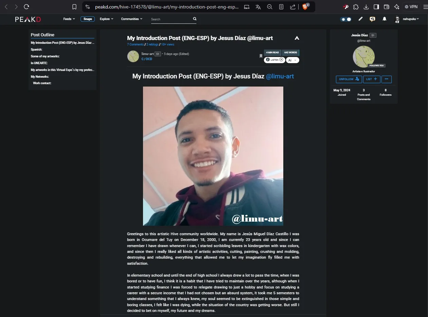Click the '3 Posts and Comments' stat
Image resolution: width=428 pixels, height=317 pixels.
(x=363, y=95)
